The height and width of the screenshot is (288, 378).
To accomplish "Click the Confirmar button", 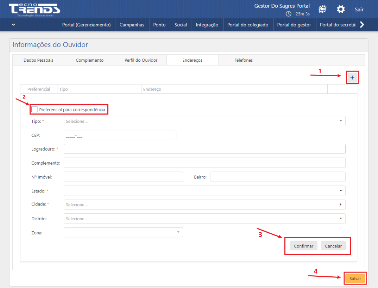I will pyautogui.click(x=303, y=246).
